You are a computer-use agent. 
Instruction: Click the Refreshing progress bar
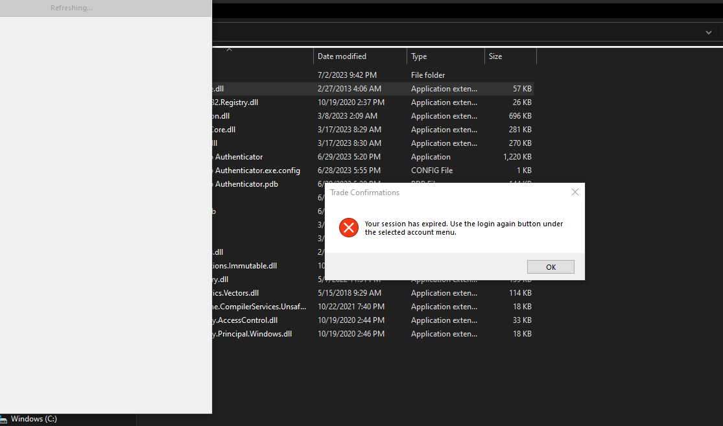[x=106, y=8]
